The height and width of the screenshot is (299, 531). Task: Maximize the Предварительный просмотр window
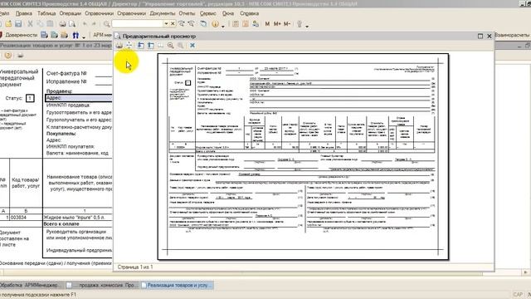[x=480, y=36]
